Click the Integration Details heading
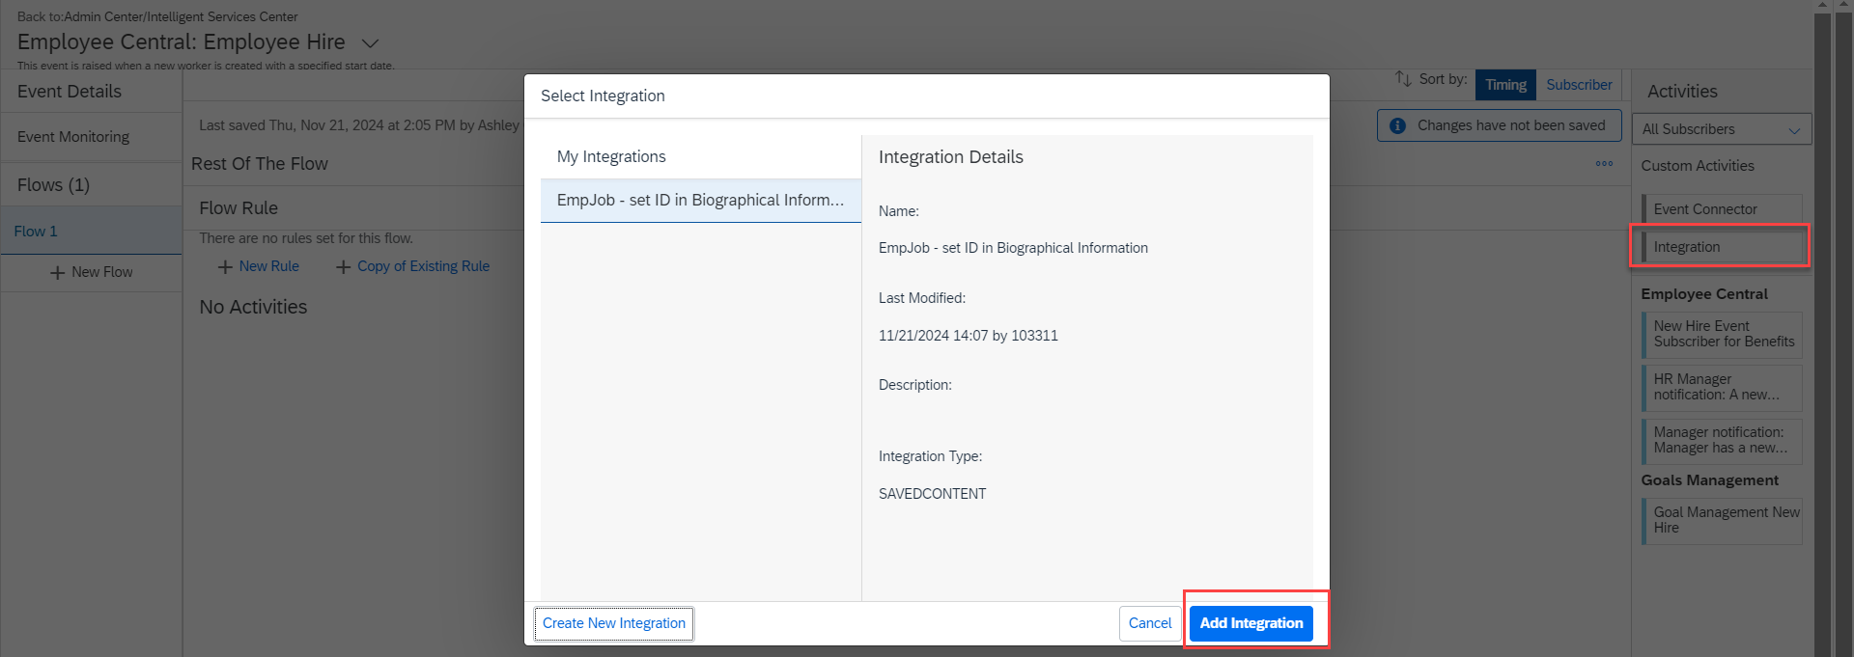Screen dimensions: 1854x657 tap(950, 157)
